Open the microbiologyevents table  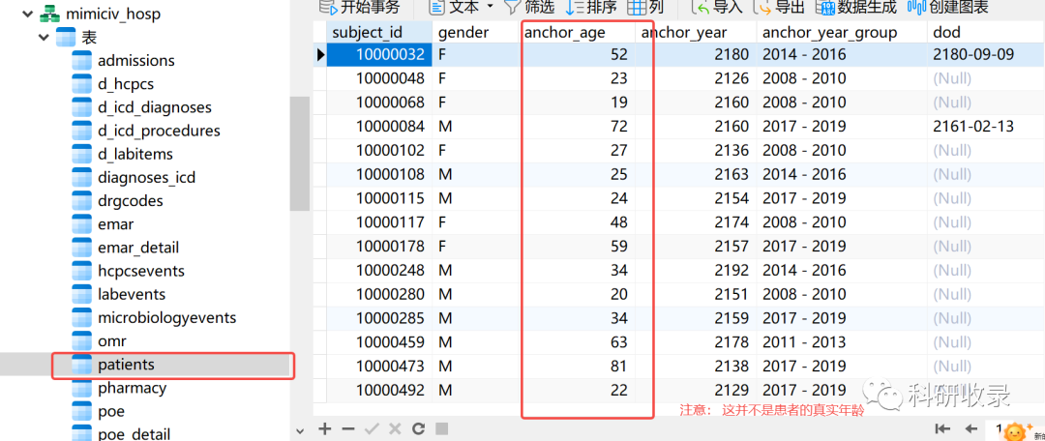(166, 318)
